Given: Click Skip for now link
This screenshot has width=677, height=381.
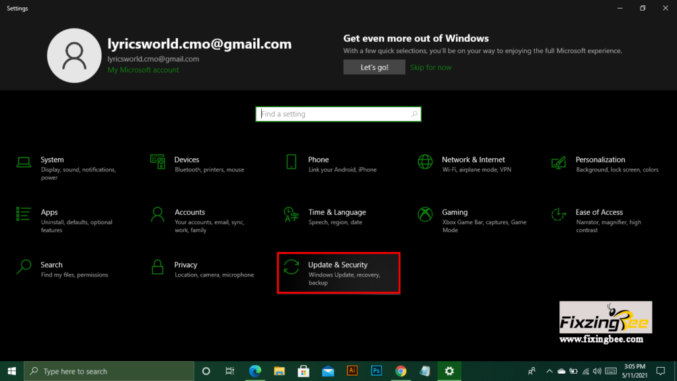Looking at the screenshot, I should point(430,67).
